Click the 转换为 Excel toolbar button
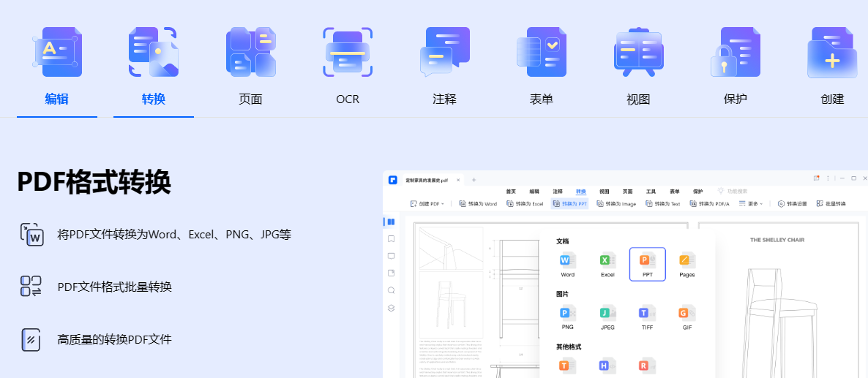Viewport: 868px width, 378px height. (x=525, y=204)
